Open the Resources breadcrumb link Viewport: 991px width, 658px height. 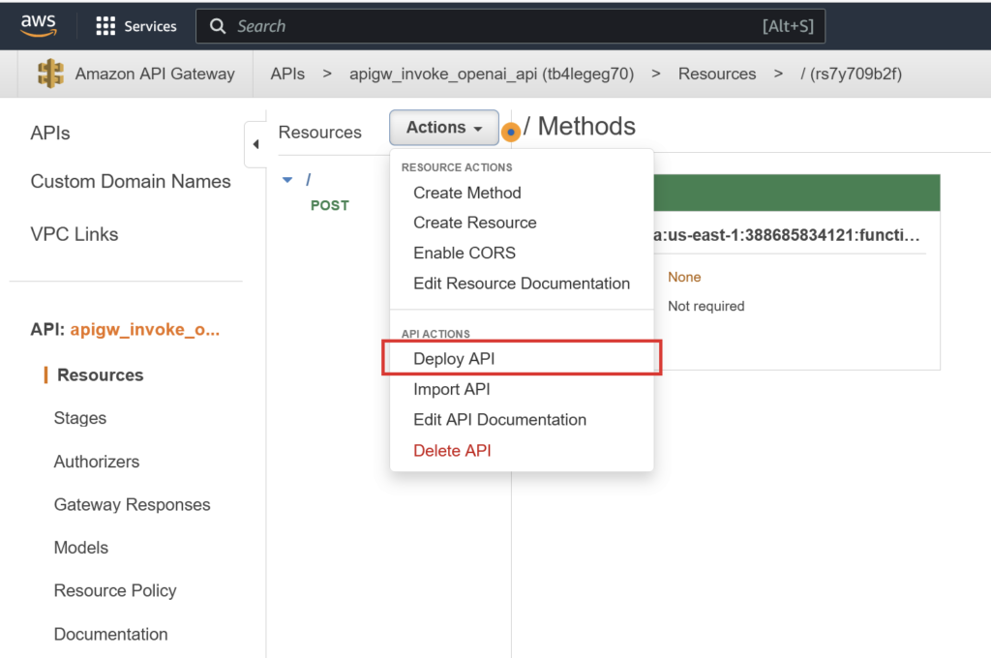(717, 74)
